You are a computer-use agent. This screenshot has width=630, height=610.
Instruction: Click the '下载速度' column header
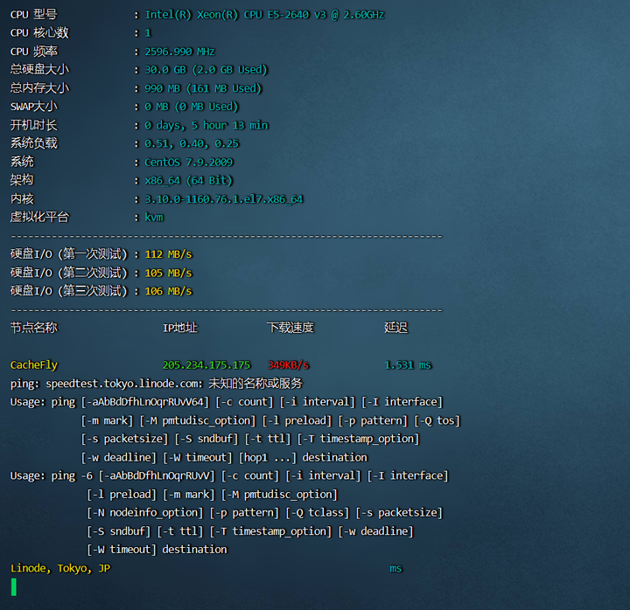coord(290,328)
